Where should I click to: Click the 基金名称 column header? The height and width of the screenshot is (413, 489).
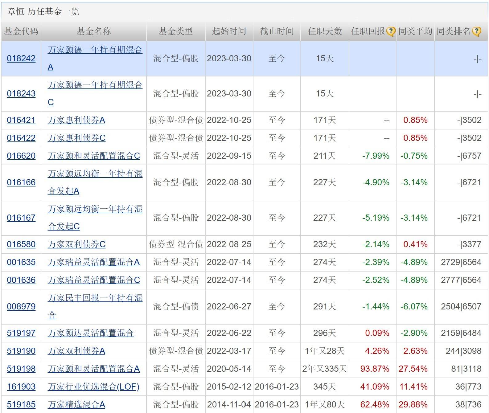point(94,31)
